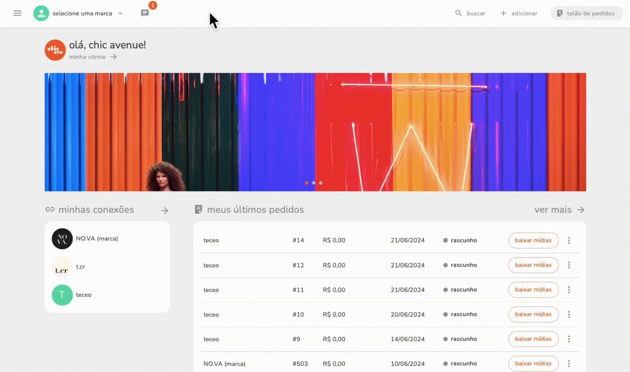Click the 'talão de pedidos' button
Image resolution: width=630 pixels, height=372 pixels.
587,13
